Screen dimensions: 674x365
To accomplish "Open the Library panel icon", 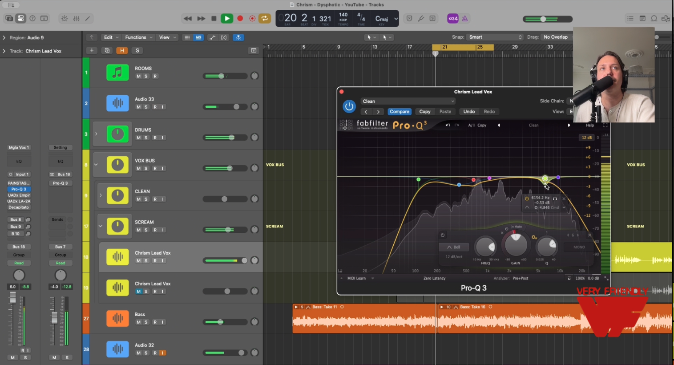I will 9,18.
